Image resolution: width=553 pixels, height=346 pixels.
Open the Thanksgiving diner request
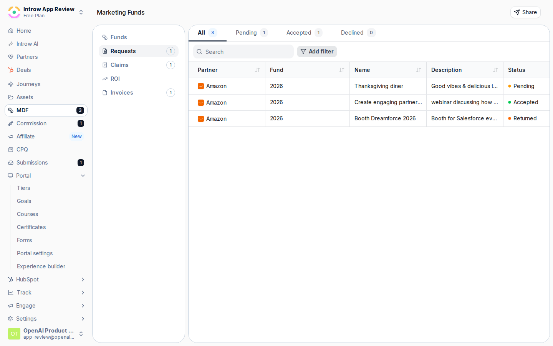[379, 86]
